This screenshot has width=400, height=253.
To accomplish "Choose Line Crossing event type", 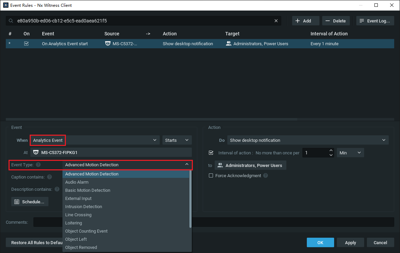I will click(126, 215).
